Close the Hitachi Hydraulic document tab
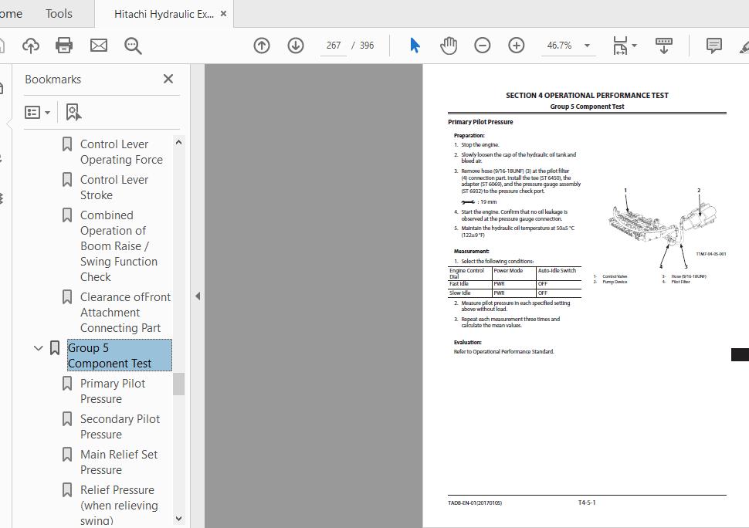 (223, 14)
